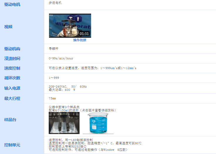Open the 操作视频 link
The width and height of the screenshot is (216, 154).
coord(80,40)
